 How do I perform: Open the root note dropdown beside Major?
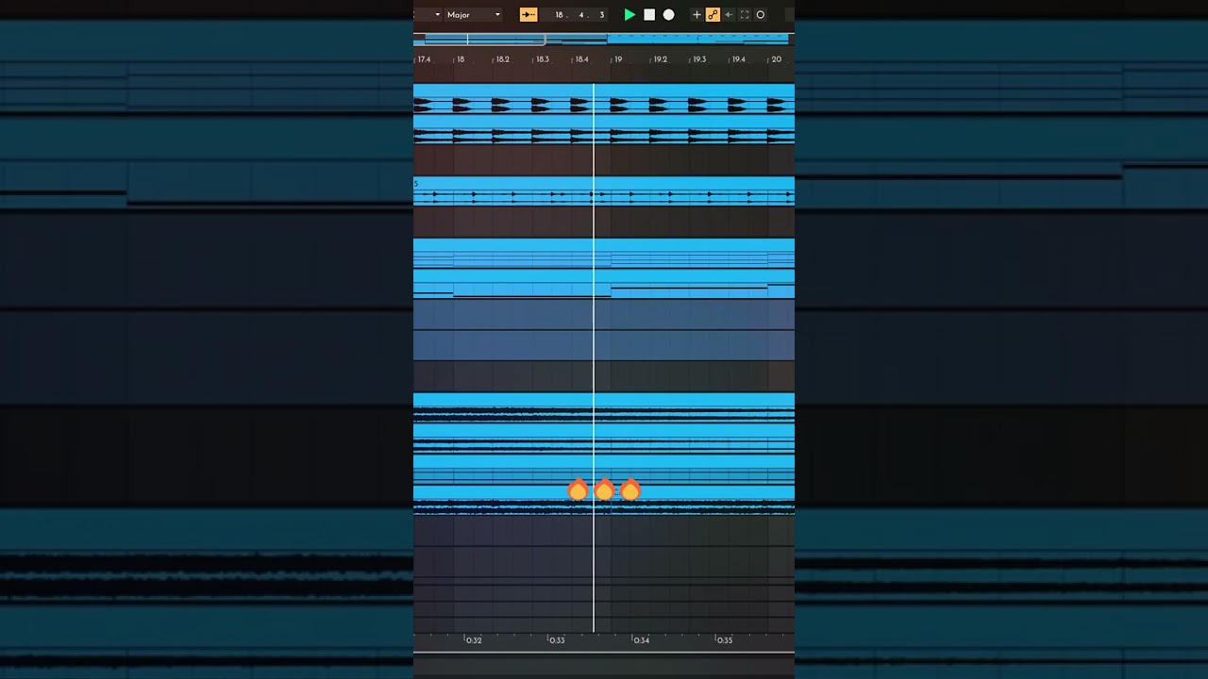click(429, 15)
